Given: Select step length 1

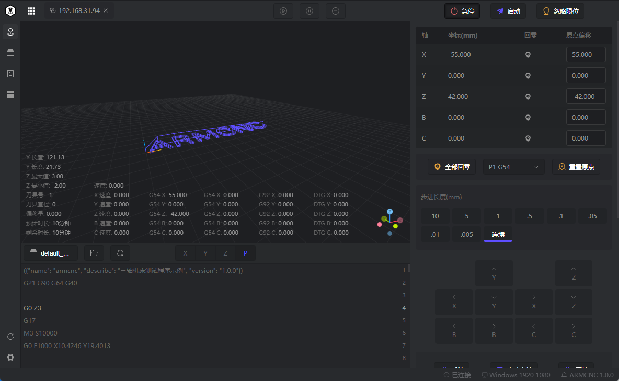Looking at the screenshot, I should [498, 216].
